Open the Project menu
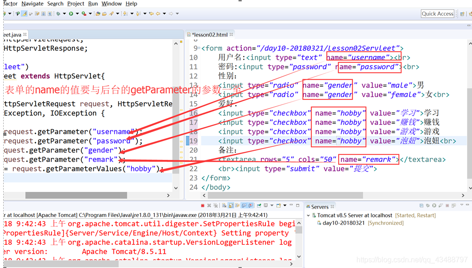 pos(75,4)
